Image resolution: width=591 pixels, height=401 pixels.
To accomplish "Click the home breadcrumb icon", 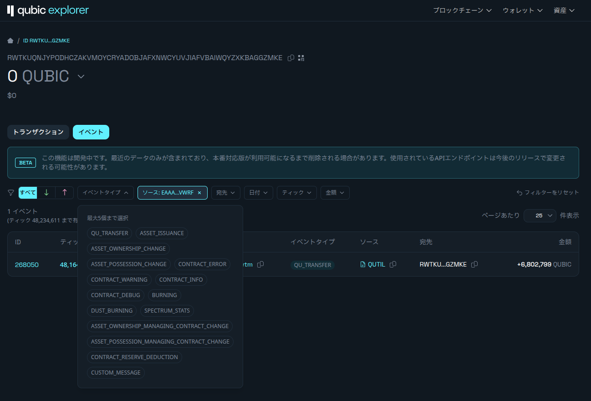I will click(x=10, y=41).
